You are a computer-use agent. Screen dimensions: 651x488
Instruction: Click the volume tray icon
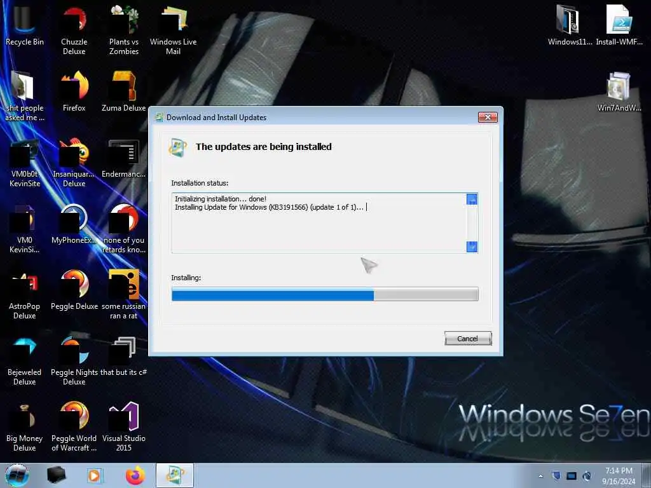pyautogui.click(x=587, y=476)
